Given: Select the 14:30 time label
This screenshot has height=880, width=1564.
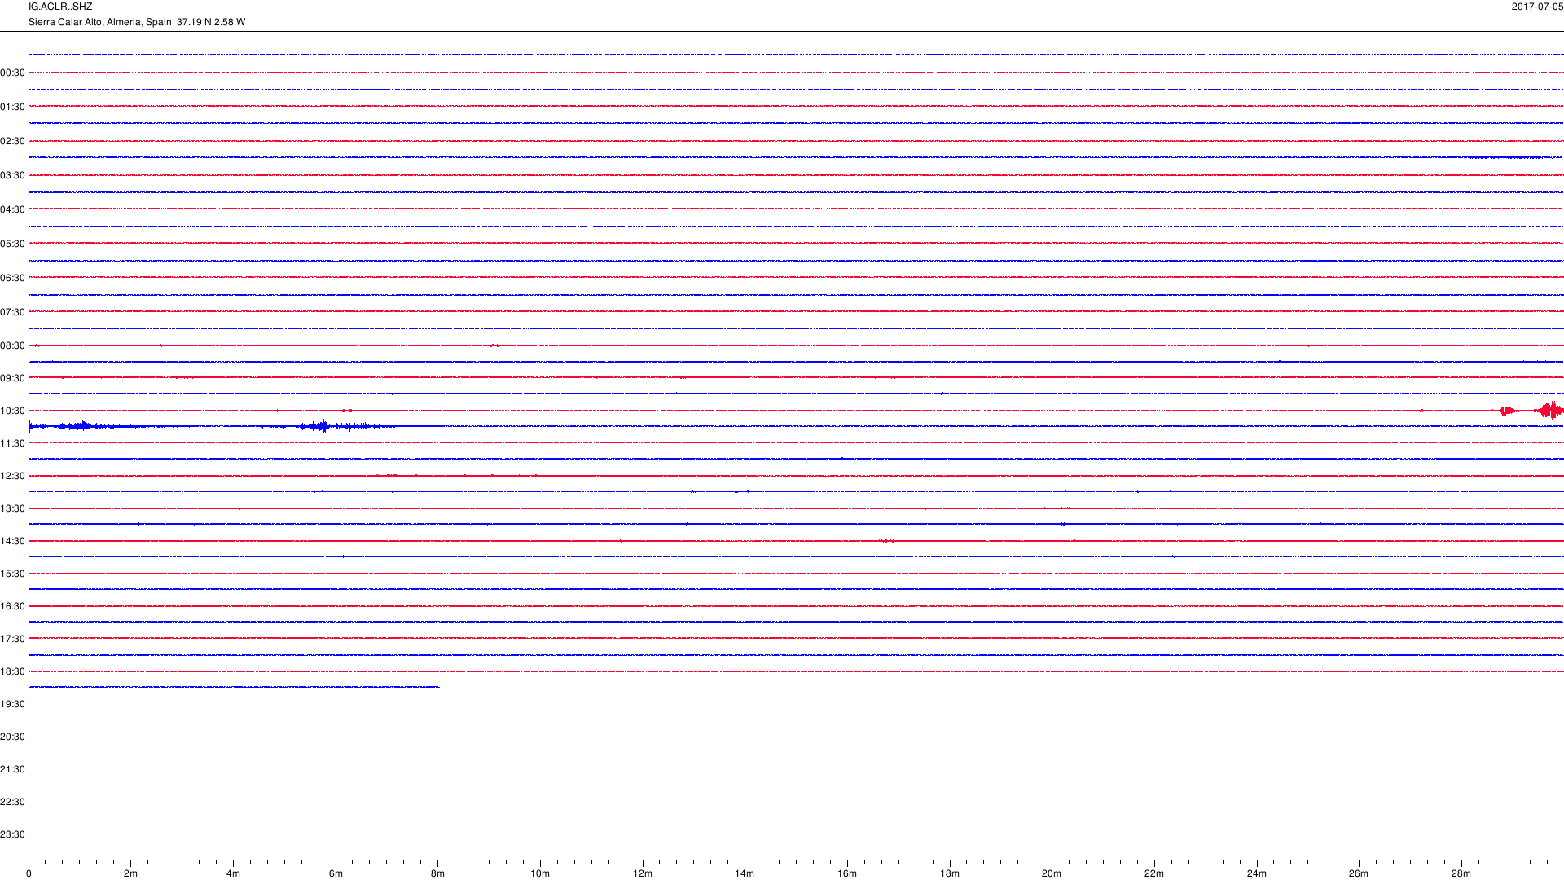Looking at the screenshot, I should point(12,541).
